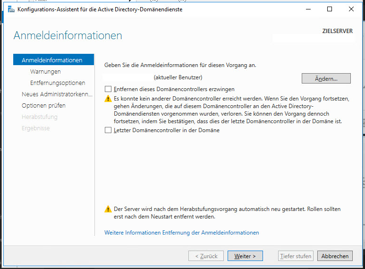Open the 'Optionen prüfen' step
365x269 pixels.
[x=43, y=106]
